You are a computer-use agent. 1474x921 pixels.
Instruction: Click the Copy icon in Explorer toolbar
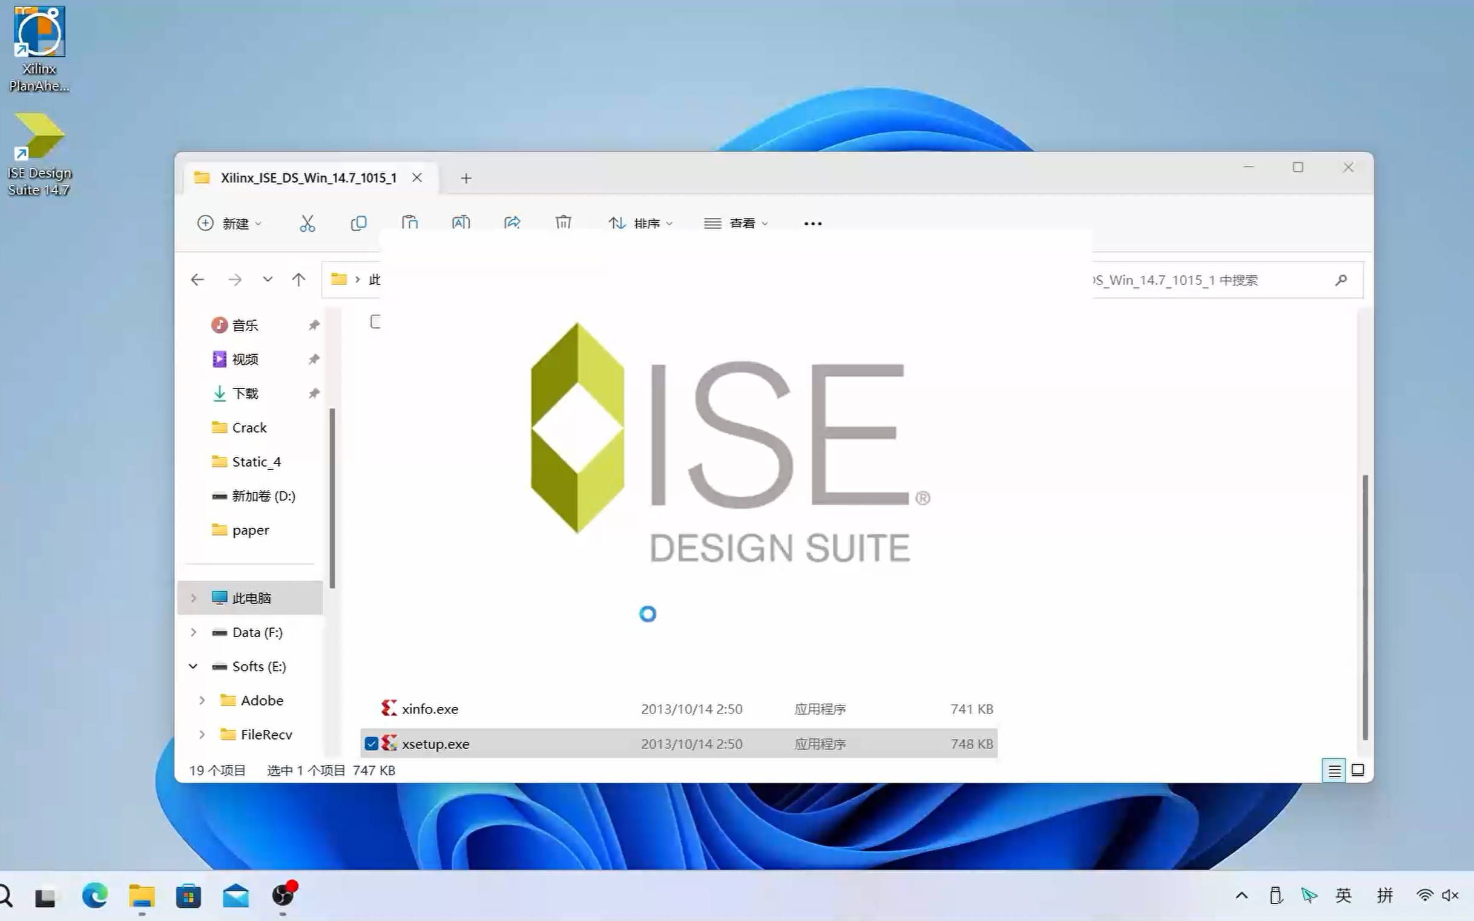pyautogui.click(x=358, y=223)
